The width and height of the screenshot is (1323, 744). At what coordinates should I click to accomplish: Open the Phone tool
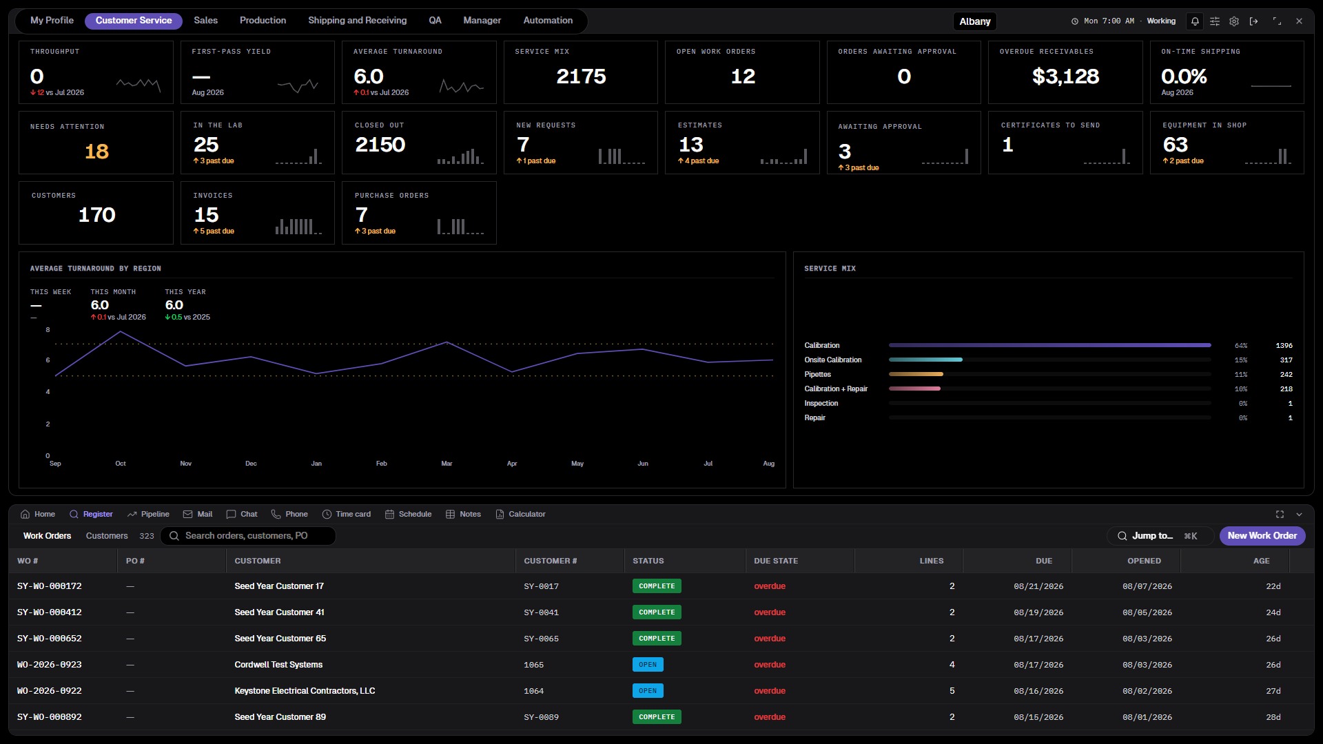click(x=289, y=515)
